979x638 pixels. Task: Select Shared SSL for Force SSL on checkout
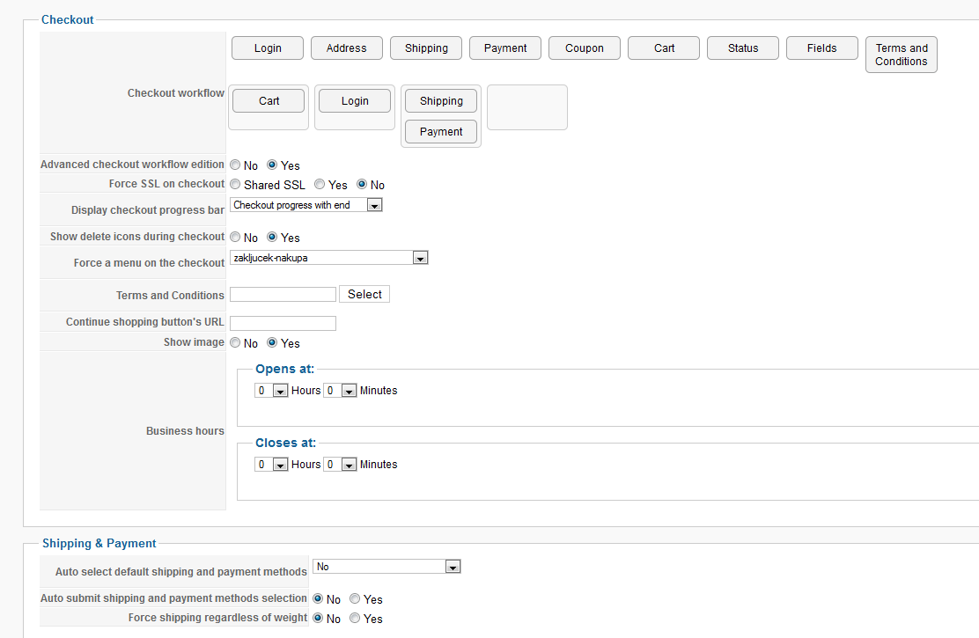[235, 185]
